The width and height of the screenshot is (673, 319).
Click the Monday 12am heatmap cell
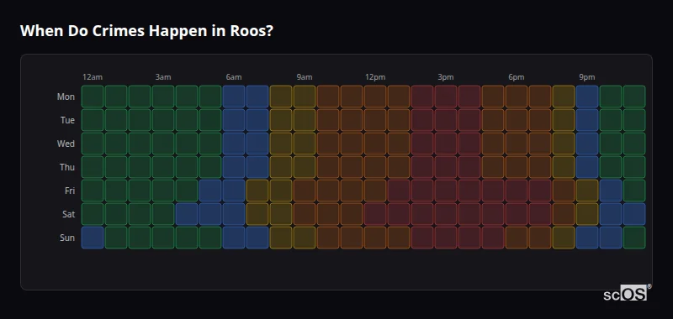(x=93, y=97)
